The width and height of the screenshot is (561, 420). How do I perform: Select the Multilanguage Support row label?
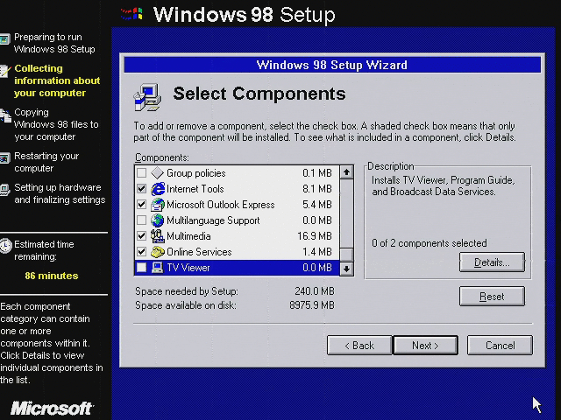(x=213, y=220)
